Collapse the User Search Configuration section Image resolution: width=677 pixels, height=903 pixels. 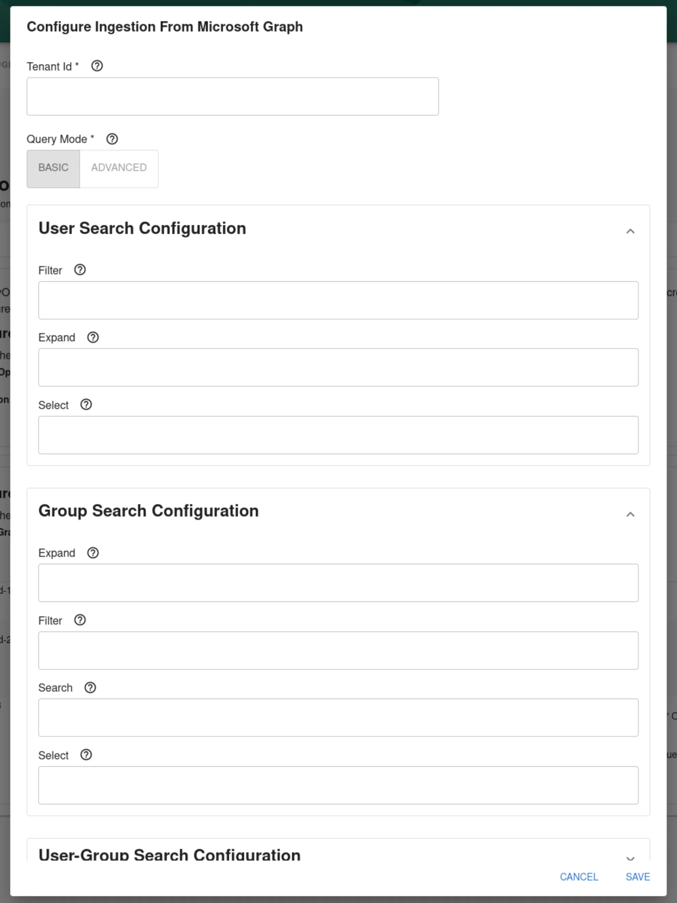[x=630, y=232]
